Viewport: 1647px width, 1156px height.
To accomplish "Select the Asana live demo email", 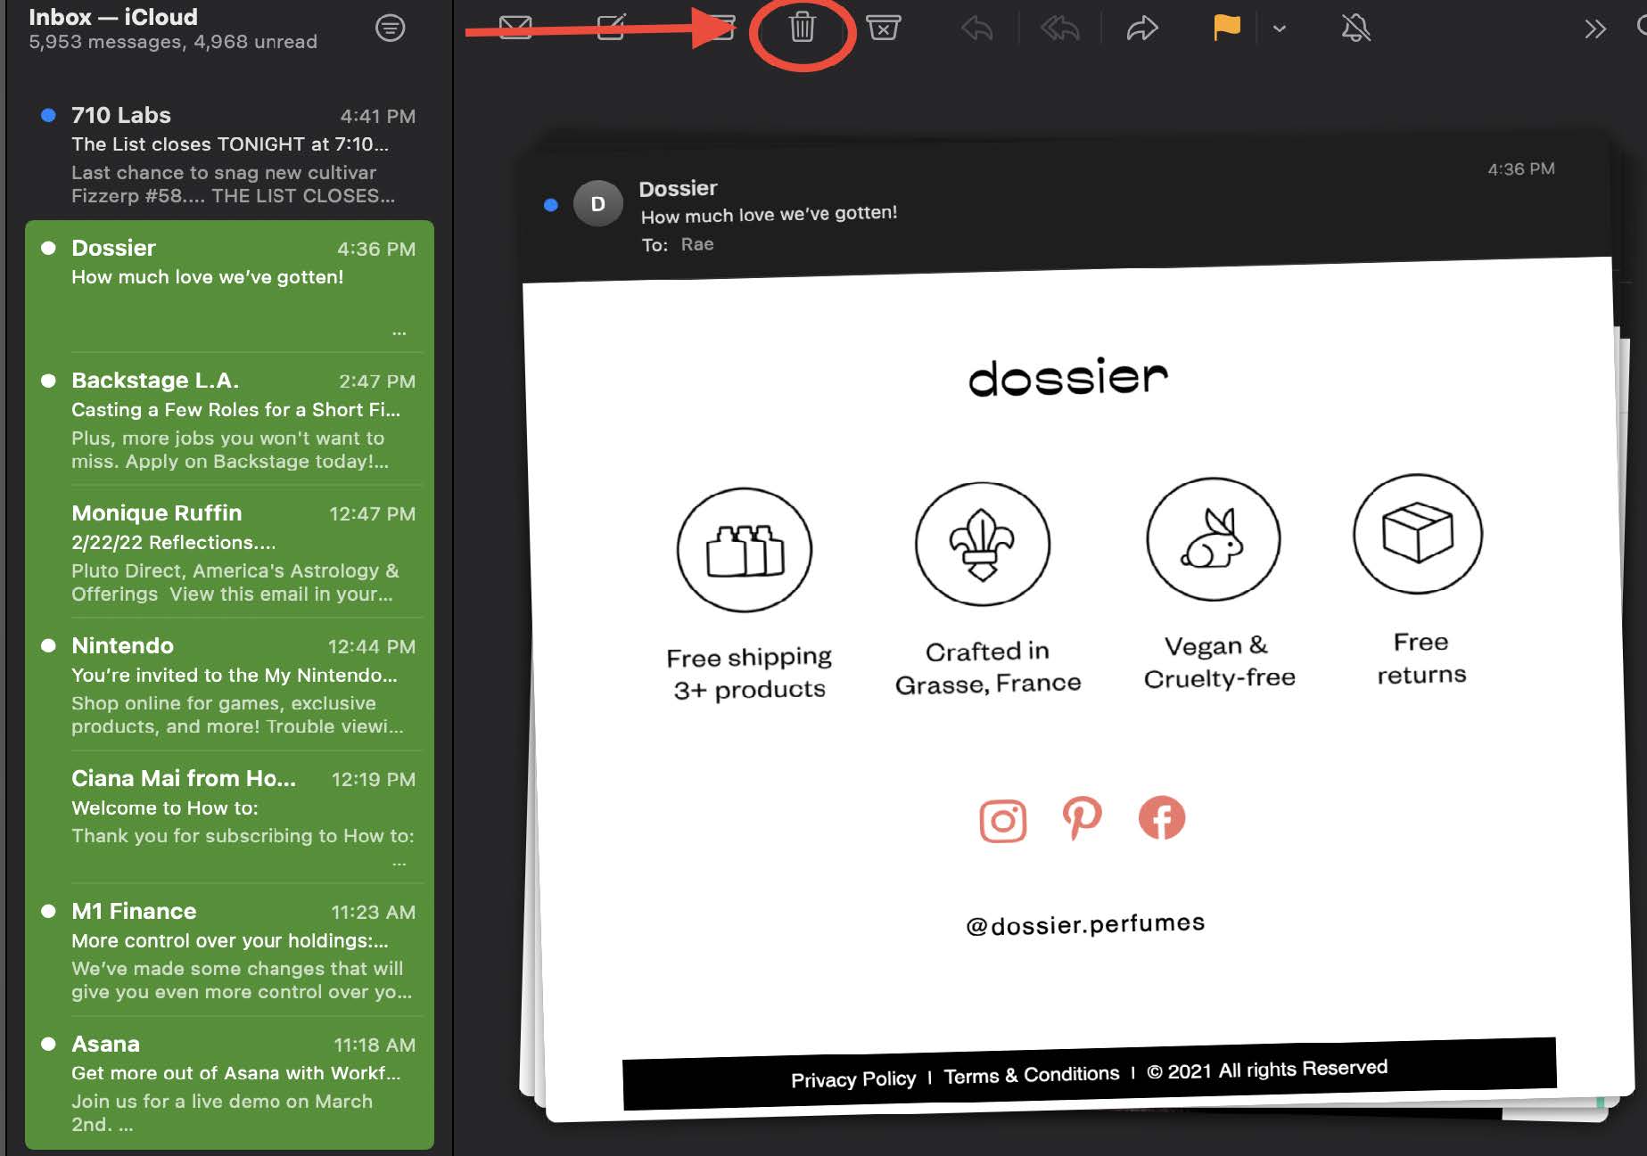I will tap(230, 1083).
